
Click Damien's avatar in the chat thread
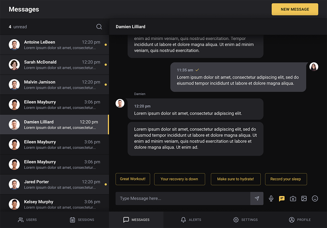pos(120,103)
